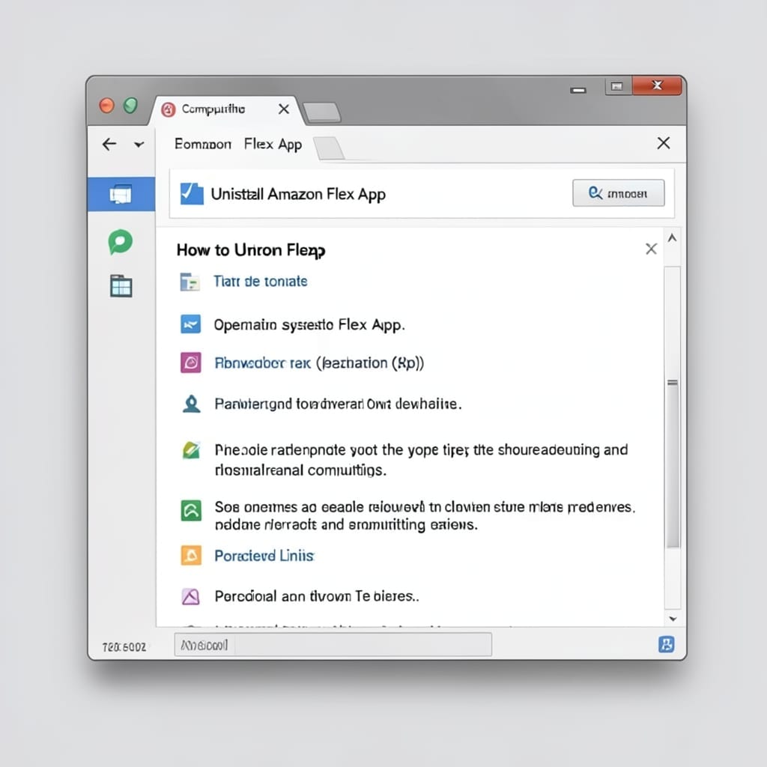
Task: Close the window with the red X button
Action: click(x=657, y=85)
